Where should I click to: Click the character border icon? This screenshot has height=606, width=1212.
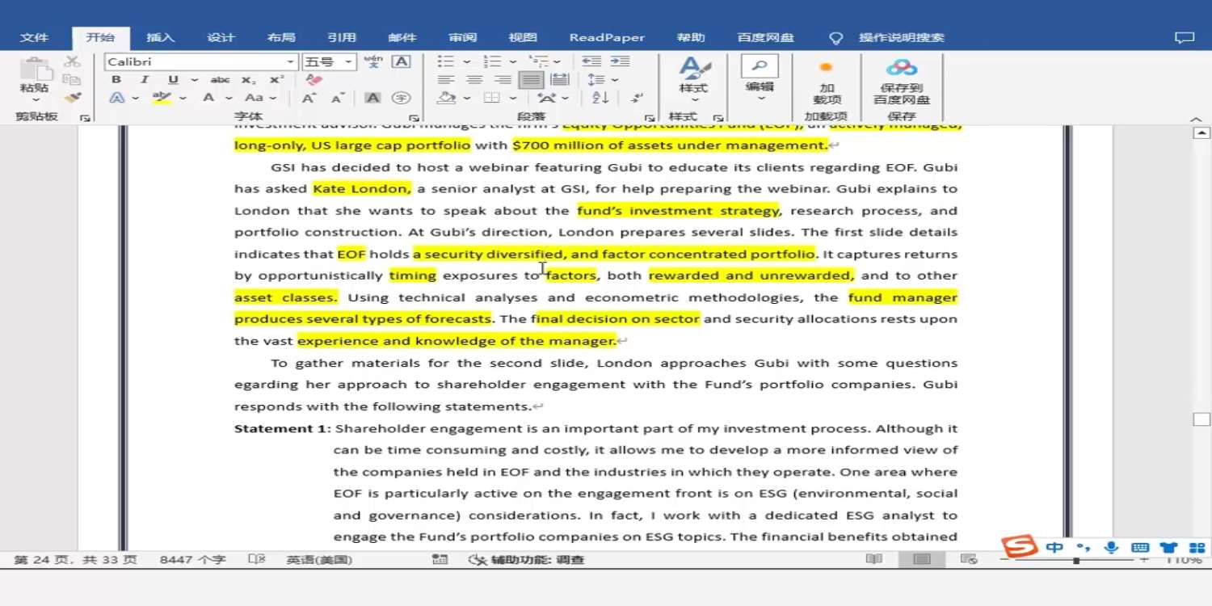click(x=402, y=61)
